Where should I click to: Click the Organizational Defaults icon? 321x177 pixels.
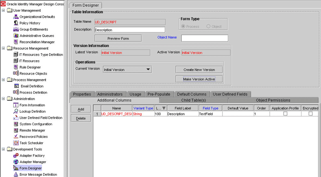16,17
